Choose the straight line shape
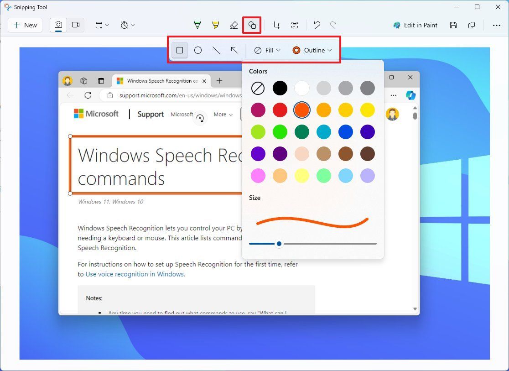Screen dimensions: 509x371 point(216,50)
